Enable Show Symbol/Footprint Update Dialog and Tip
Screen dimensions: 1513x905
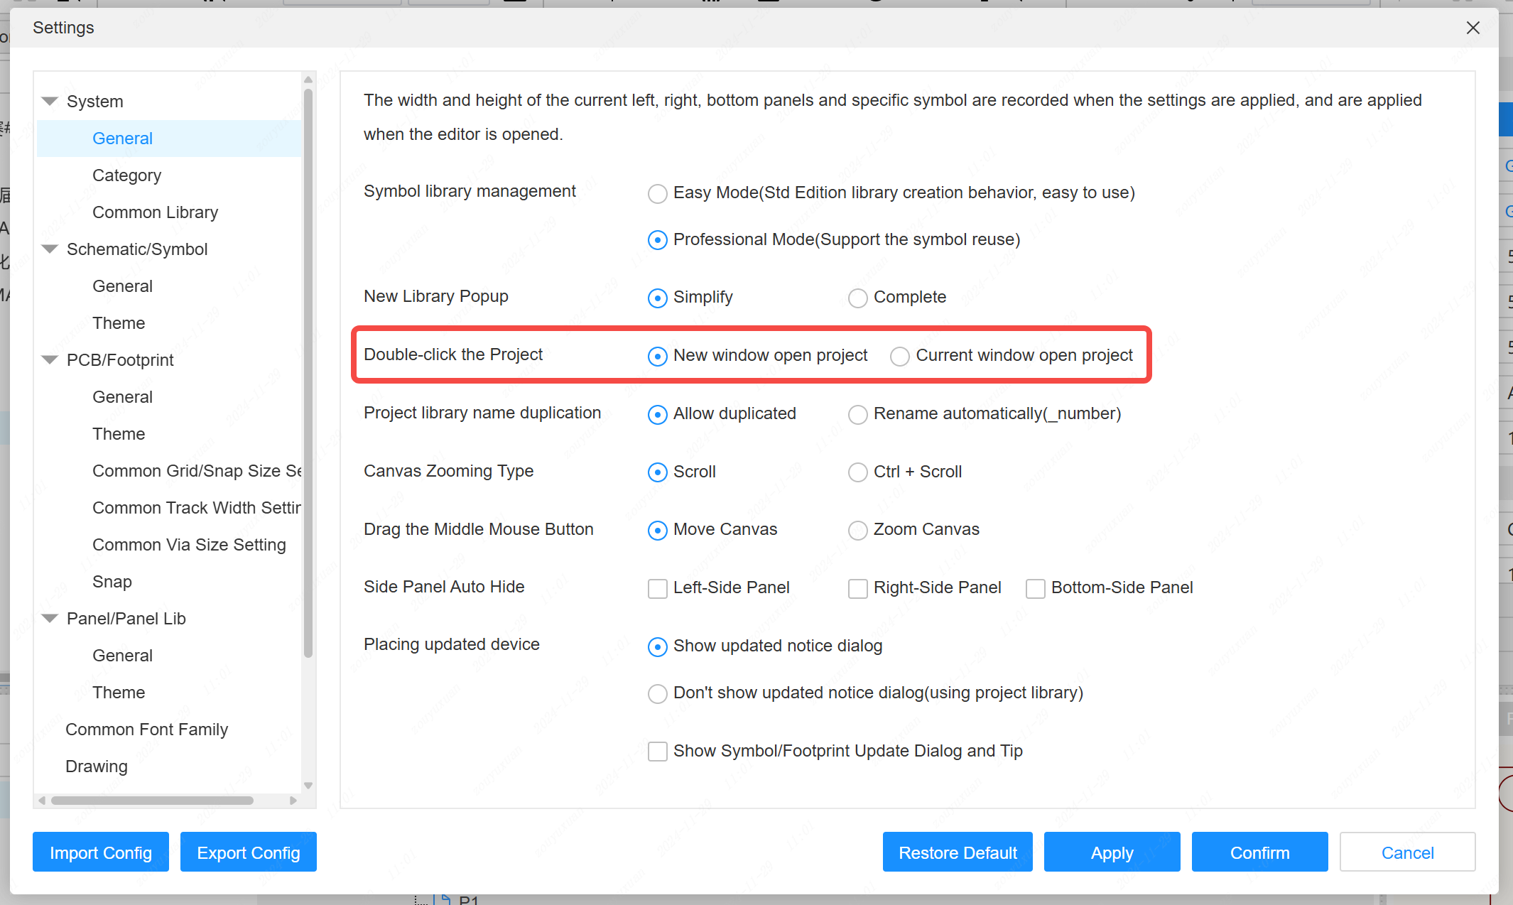tap(657, 752)
